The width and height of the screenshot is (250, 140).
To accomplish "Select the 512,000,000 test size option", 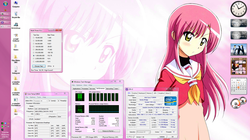I will 34,53.
